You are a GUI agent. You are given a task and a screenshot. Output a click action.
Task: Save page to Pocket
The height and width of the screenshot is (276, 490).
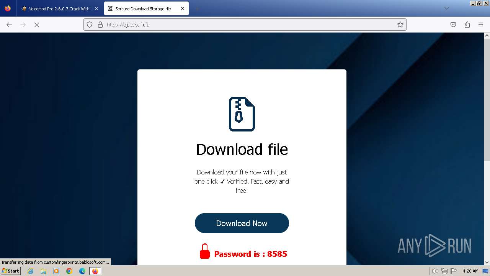pyautogui.click(x=453, y=25)
